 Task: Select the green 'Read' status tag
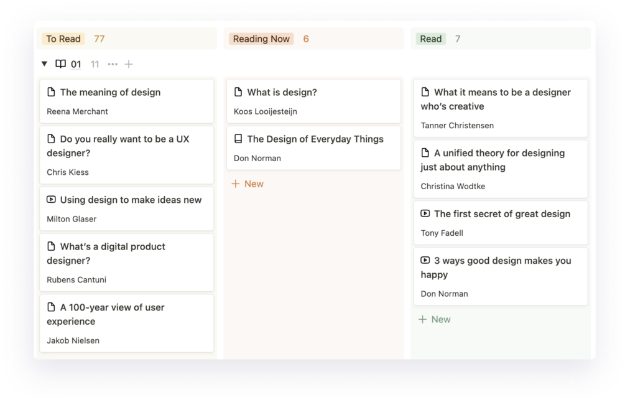pos(431,39)
